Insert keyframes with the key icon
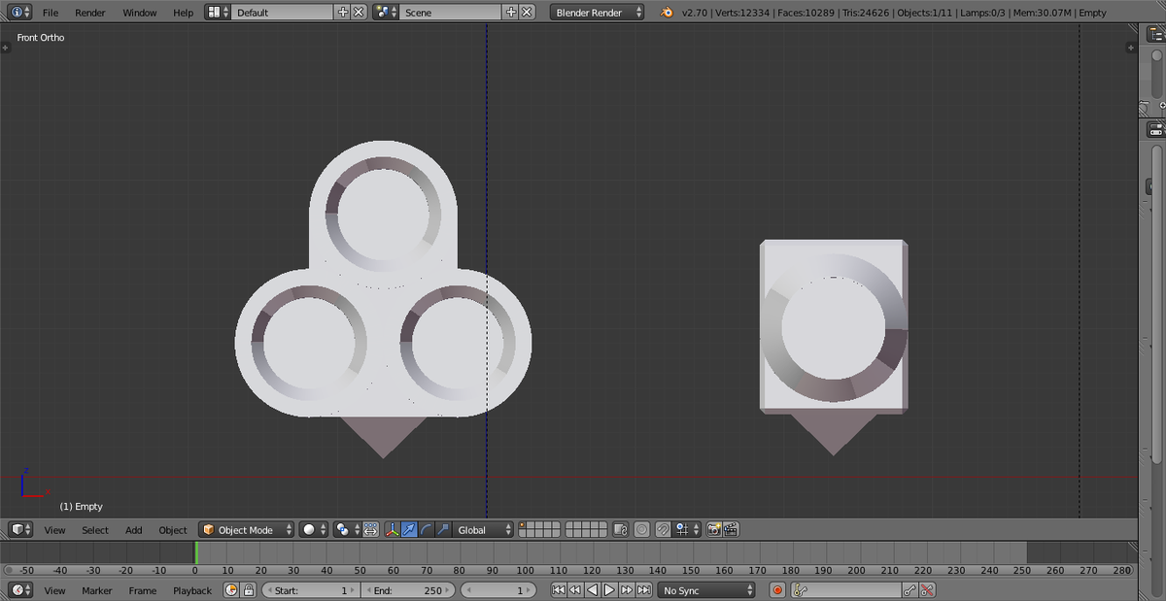Screen dimensions: 1166x601 910,590
